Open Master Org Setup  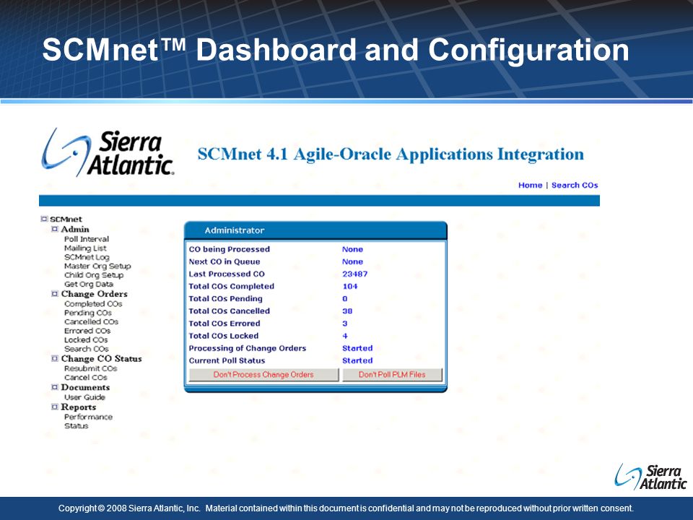click(x=97, y=266)
